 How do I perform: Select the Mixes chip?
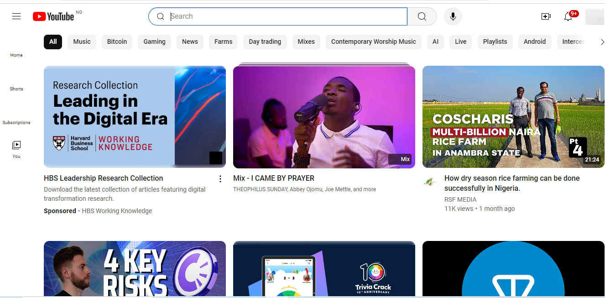pyautogui.click(x=306, y=42)
